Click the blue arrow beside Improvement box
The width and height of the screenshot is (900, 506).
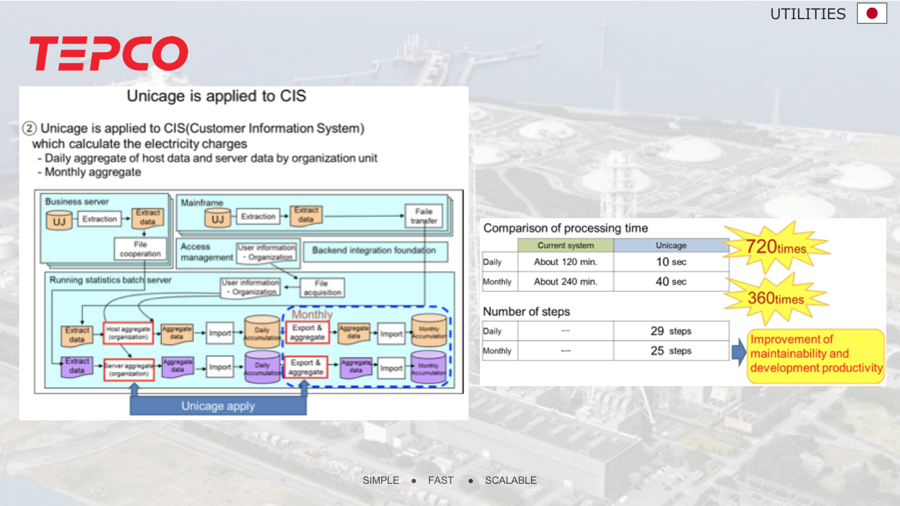(x=738, y=351)
